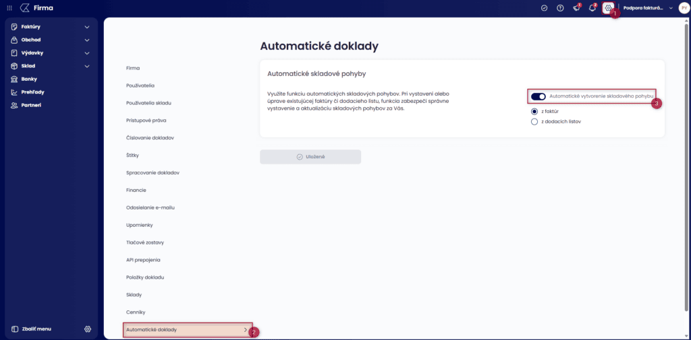This screenshot has width=691, height=340.
Task: Open the Číslovanie dokladov settings item
Action: tap(150, 137)
